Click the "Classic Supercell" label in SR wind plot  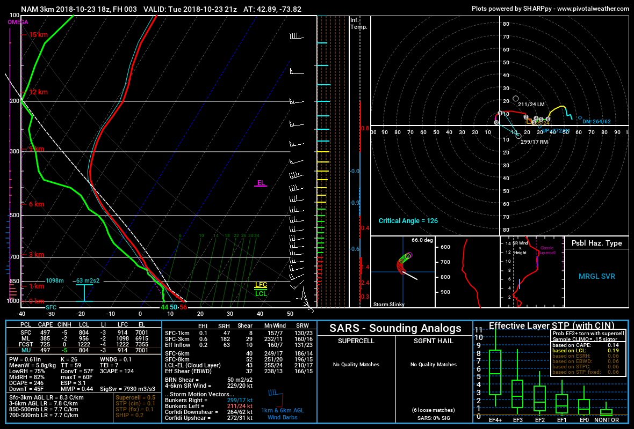546,250
